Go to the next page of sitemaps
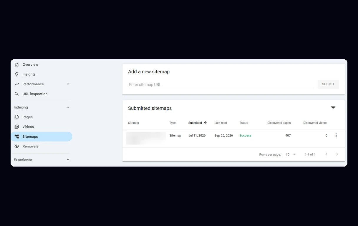The height and width of the screenshot is (226, 358). pyautogui.click(x=337, y=154)
